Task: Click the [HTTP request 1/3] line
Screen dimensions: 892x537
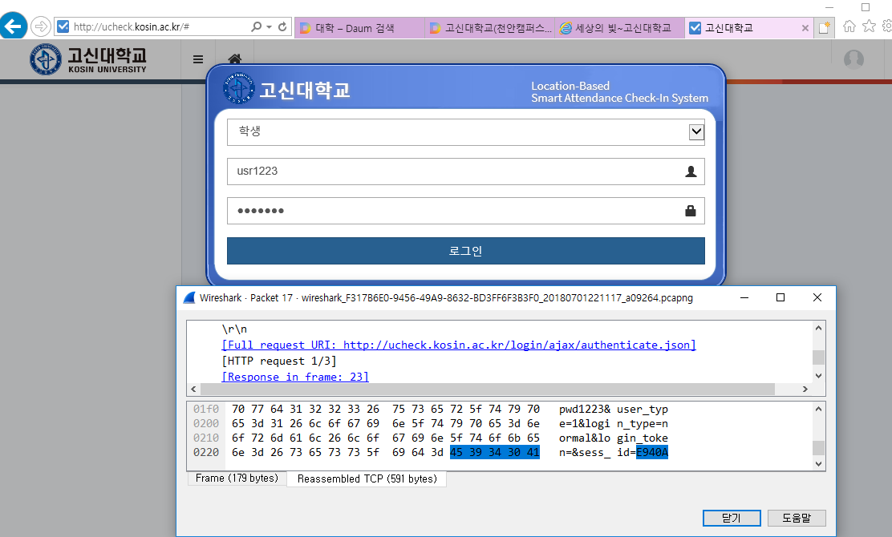Action: tap(279, 361)
